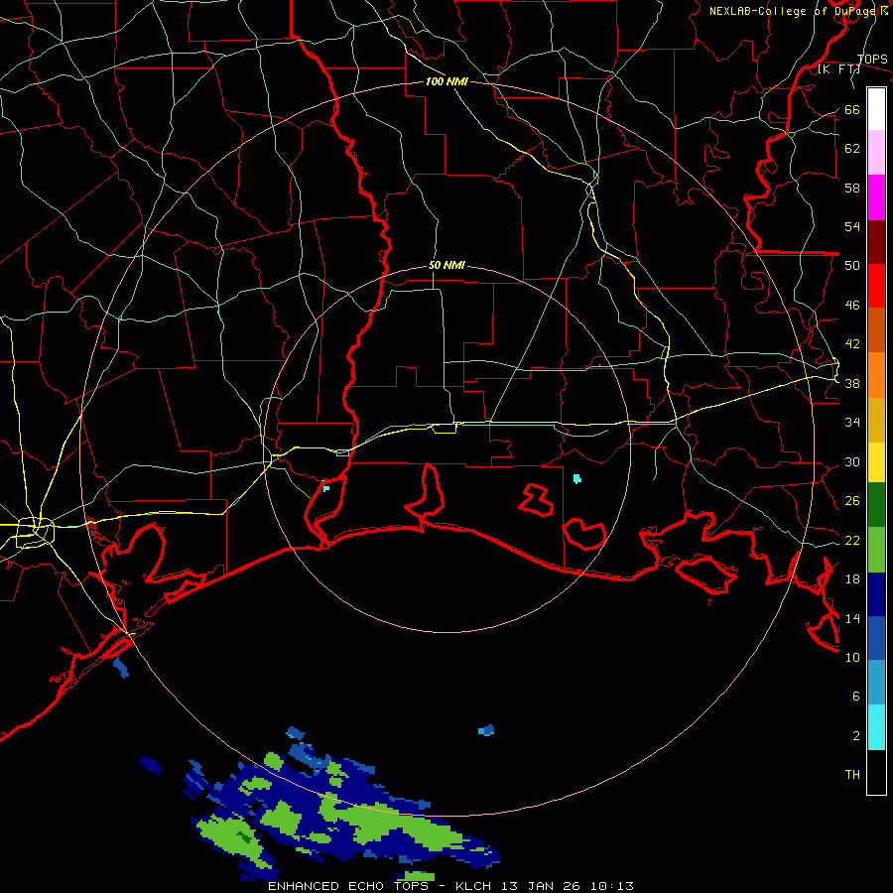Viewport: 893px width, 893px height.
Task: Click legend value "42"
Action: [x=852, y=343]
